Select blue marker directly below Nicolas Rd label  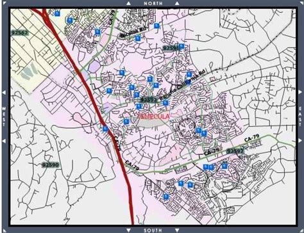(138, 38)
